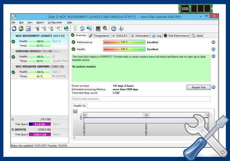
Task: Click the D: [WD6TB] partition entry
Action: [x=39, y=132]
